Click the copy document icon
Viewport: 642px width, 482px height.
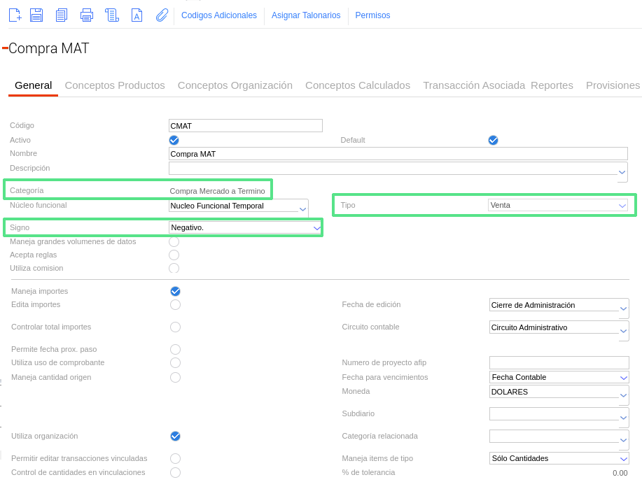point(62,15)
